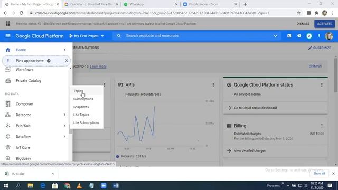Click the free trial gift icon
The width and height of the screenshot is (338, 190).
[8, 23]
